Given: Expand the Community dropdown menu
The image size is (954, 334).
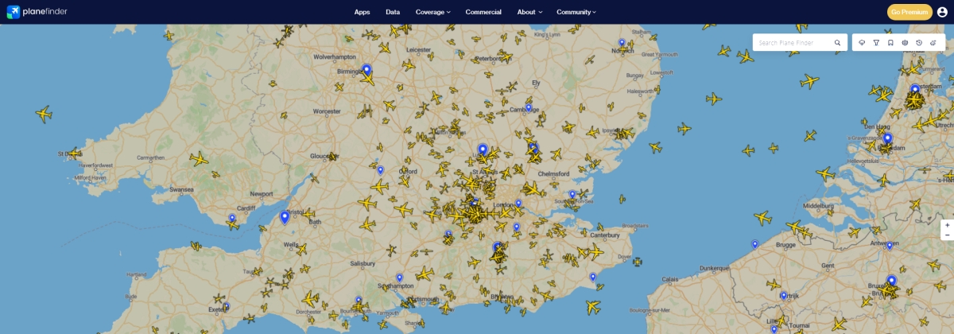Looking at the screenshot, I should pos(576,12).
